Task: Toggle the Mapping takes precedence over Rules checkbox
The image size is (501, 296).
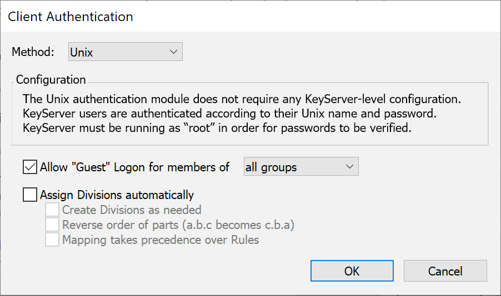Action: click(52, 240)
